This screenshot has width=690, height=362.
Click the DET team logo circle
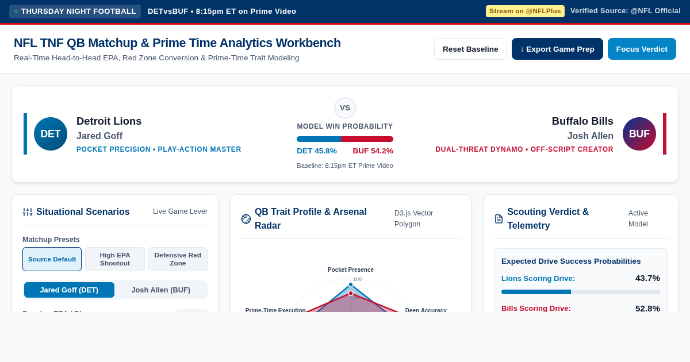click(51, 134)
